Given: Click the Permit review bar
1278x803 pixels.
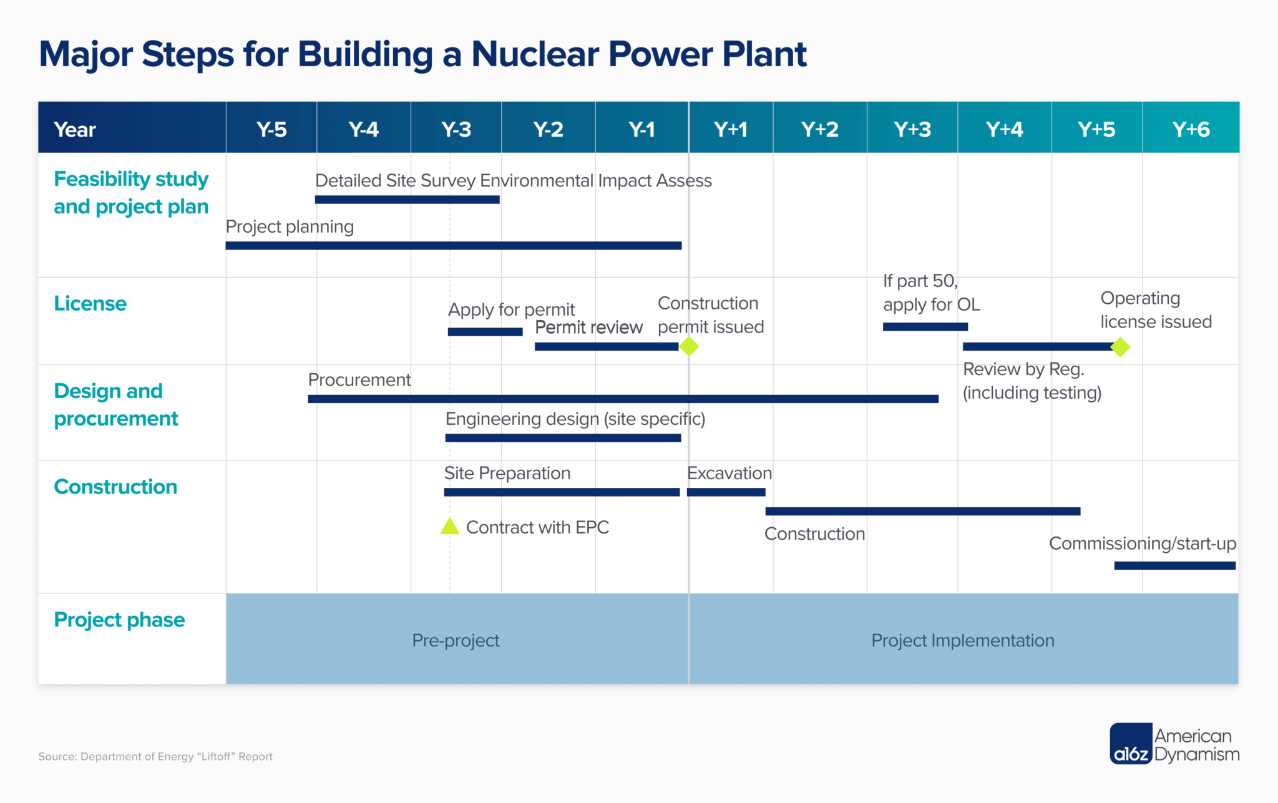Looking at the screenshot, I should click(x=607, y=347).
